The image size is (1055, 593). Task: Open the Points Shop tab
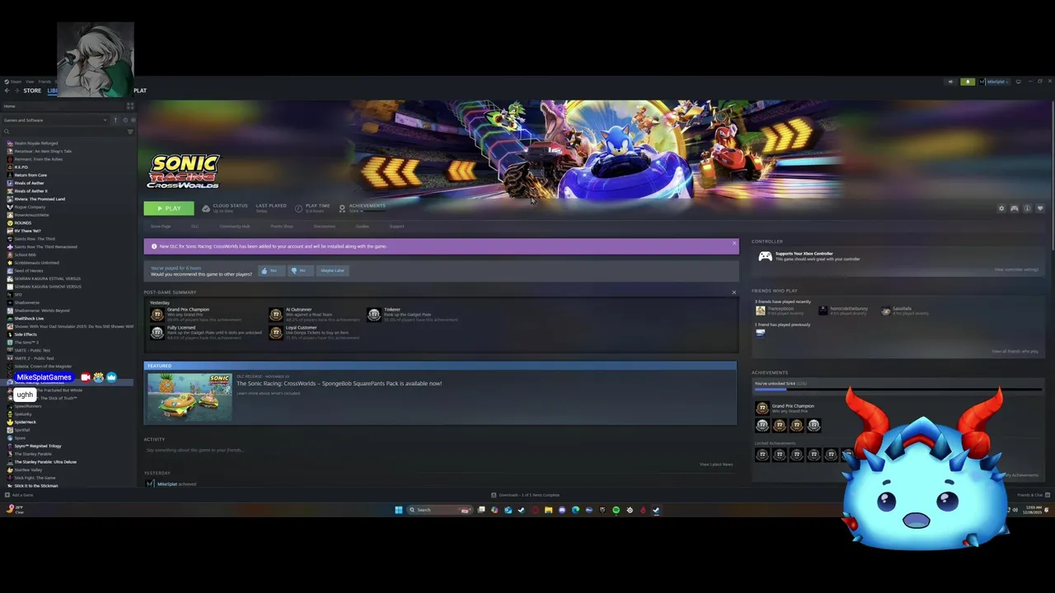[281, 226]
